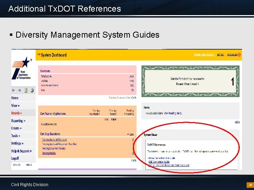Expand the Tools menu
254x190 pixels.
[16, 136]
